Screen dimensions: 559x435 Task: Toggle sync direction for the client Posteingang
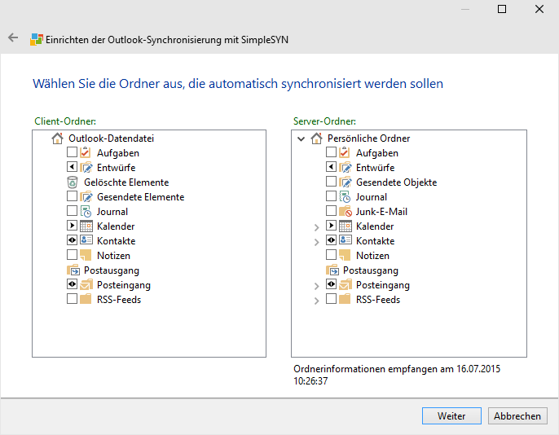72,284
